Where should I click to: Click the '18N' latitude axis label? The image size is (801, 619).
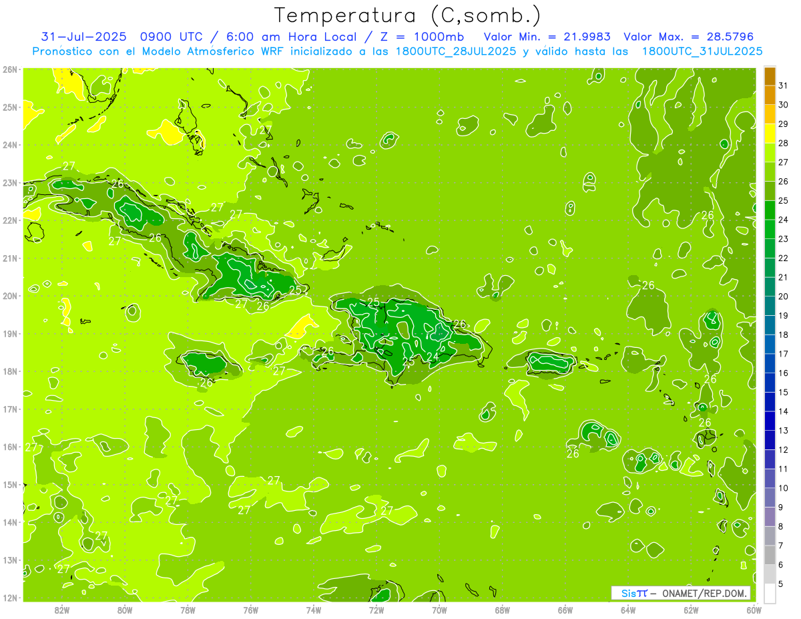point(10,371)
